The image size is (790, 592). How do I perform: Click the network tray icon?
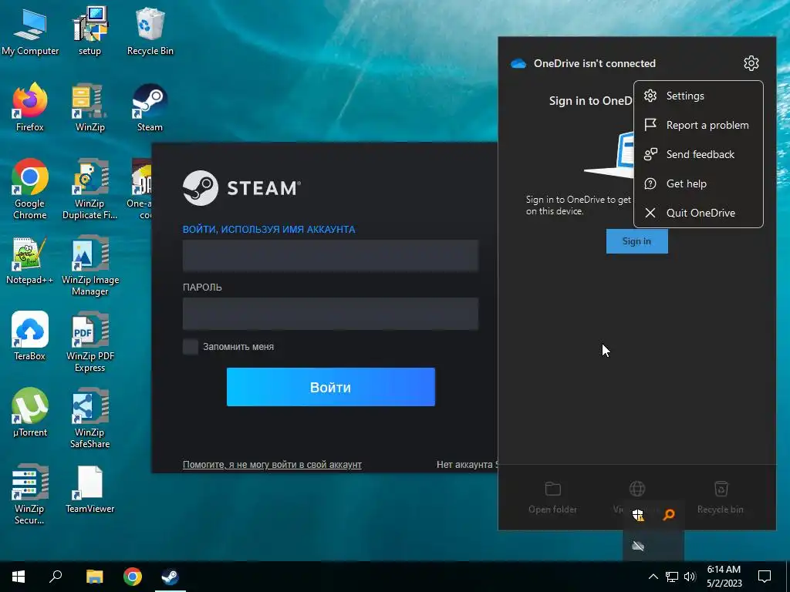[x=672, y=577]
